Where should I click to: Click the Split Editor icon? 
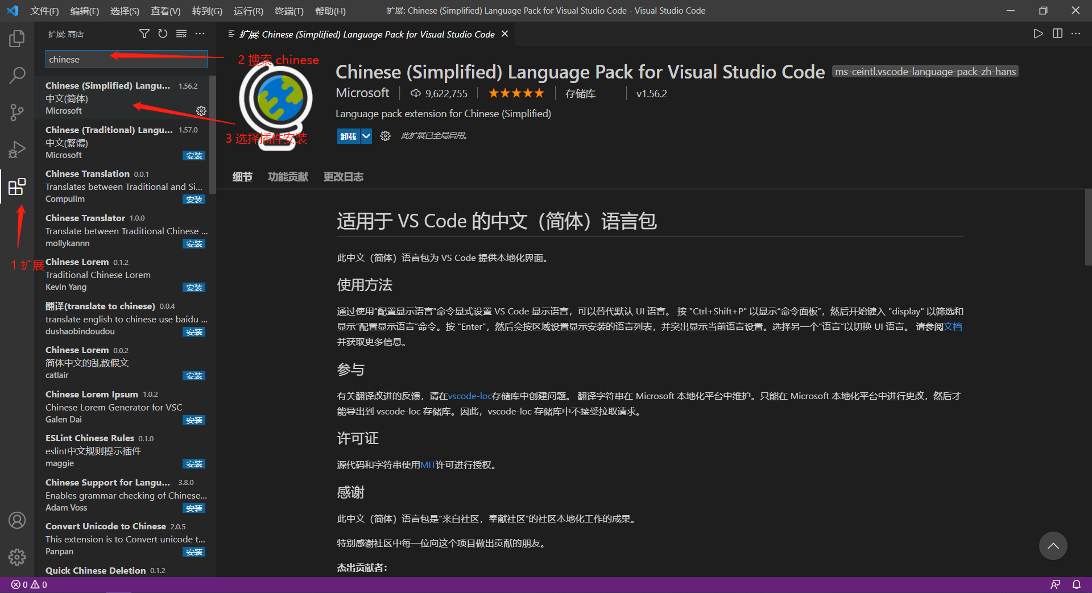point(1057,34)
